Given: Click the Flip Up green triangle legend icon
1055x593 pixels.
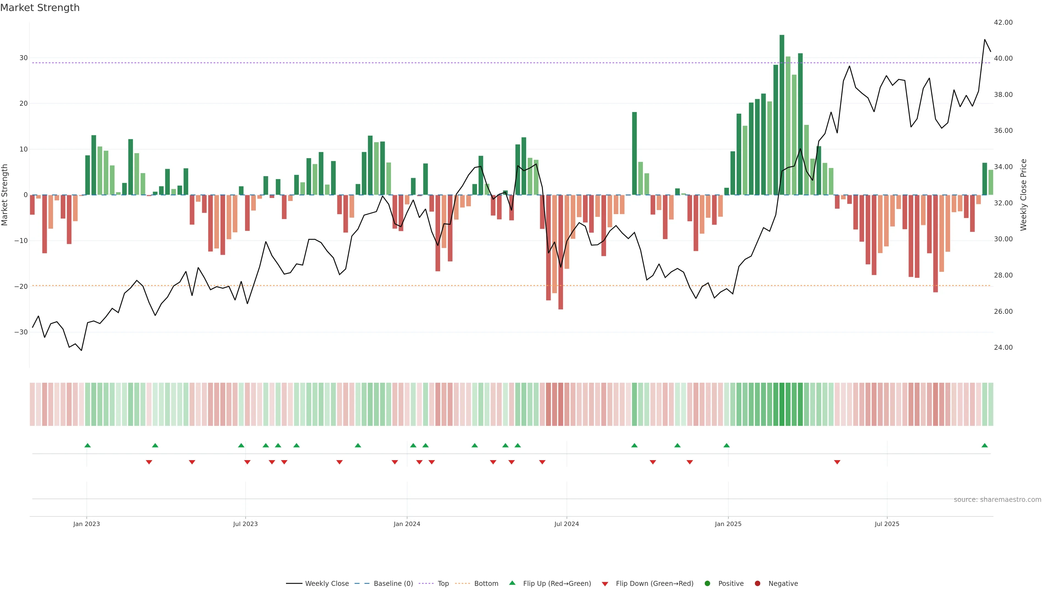Looking at the screenshot, I should [x=512, y=583].
